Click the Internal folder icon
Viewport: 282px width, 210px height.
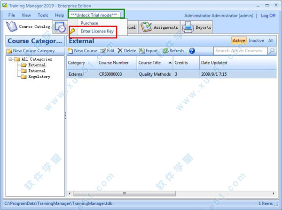(24, 71)
